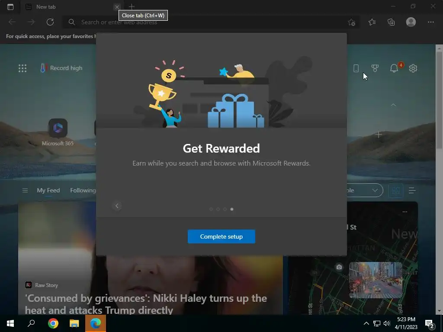The width and height of the screenshot is (443, 332).
Task: Open page settings gear icon
Action: [413, 68]
